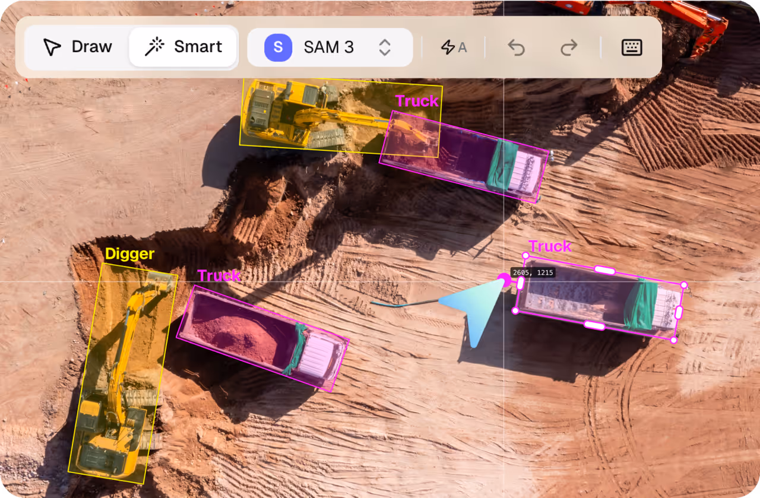Image resolution: width=760 pixels, height=498 pixels.
Task: Click the right edge handle of selected Truck box
Action: click(x=679, y=313)
